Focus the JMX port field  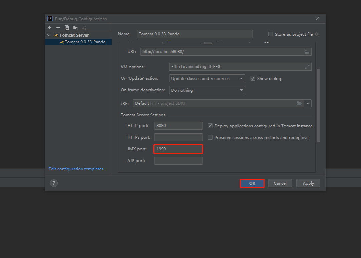click(178, 149)
